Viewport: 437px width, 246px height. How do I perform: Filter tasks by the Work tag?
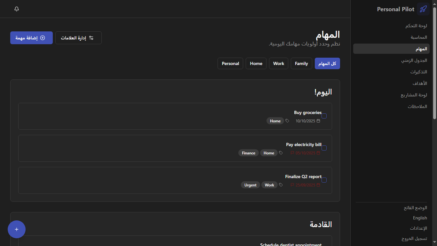tap(278, 63)
